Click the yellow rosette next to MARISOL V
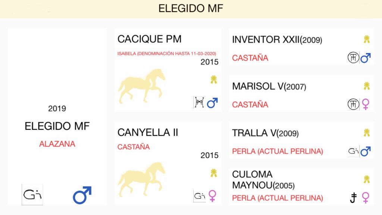This screenshot has width=382, height=215. 367,86
